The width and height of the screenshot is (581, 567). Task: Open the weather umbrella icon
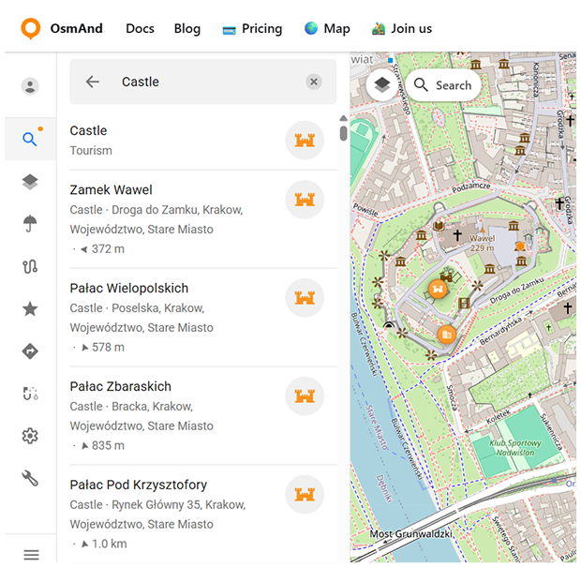tap(30, 223)
